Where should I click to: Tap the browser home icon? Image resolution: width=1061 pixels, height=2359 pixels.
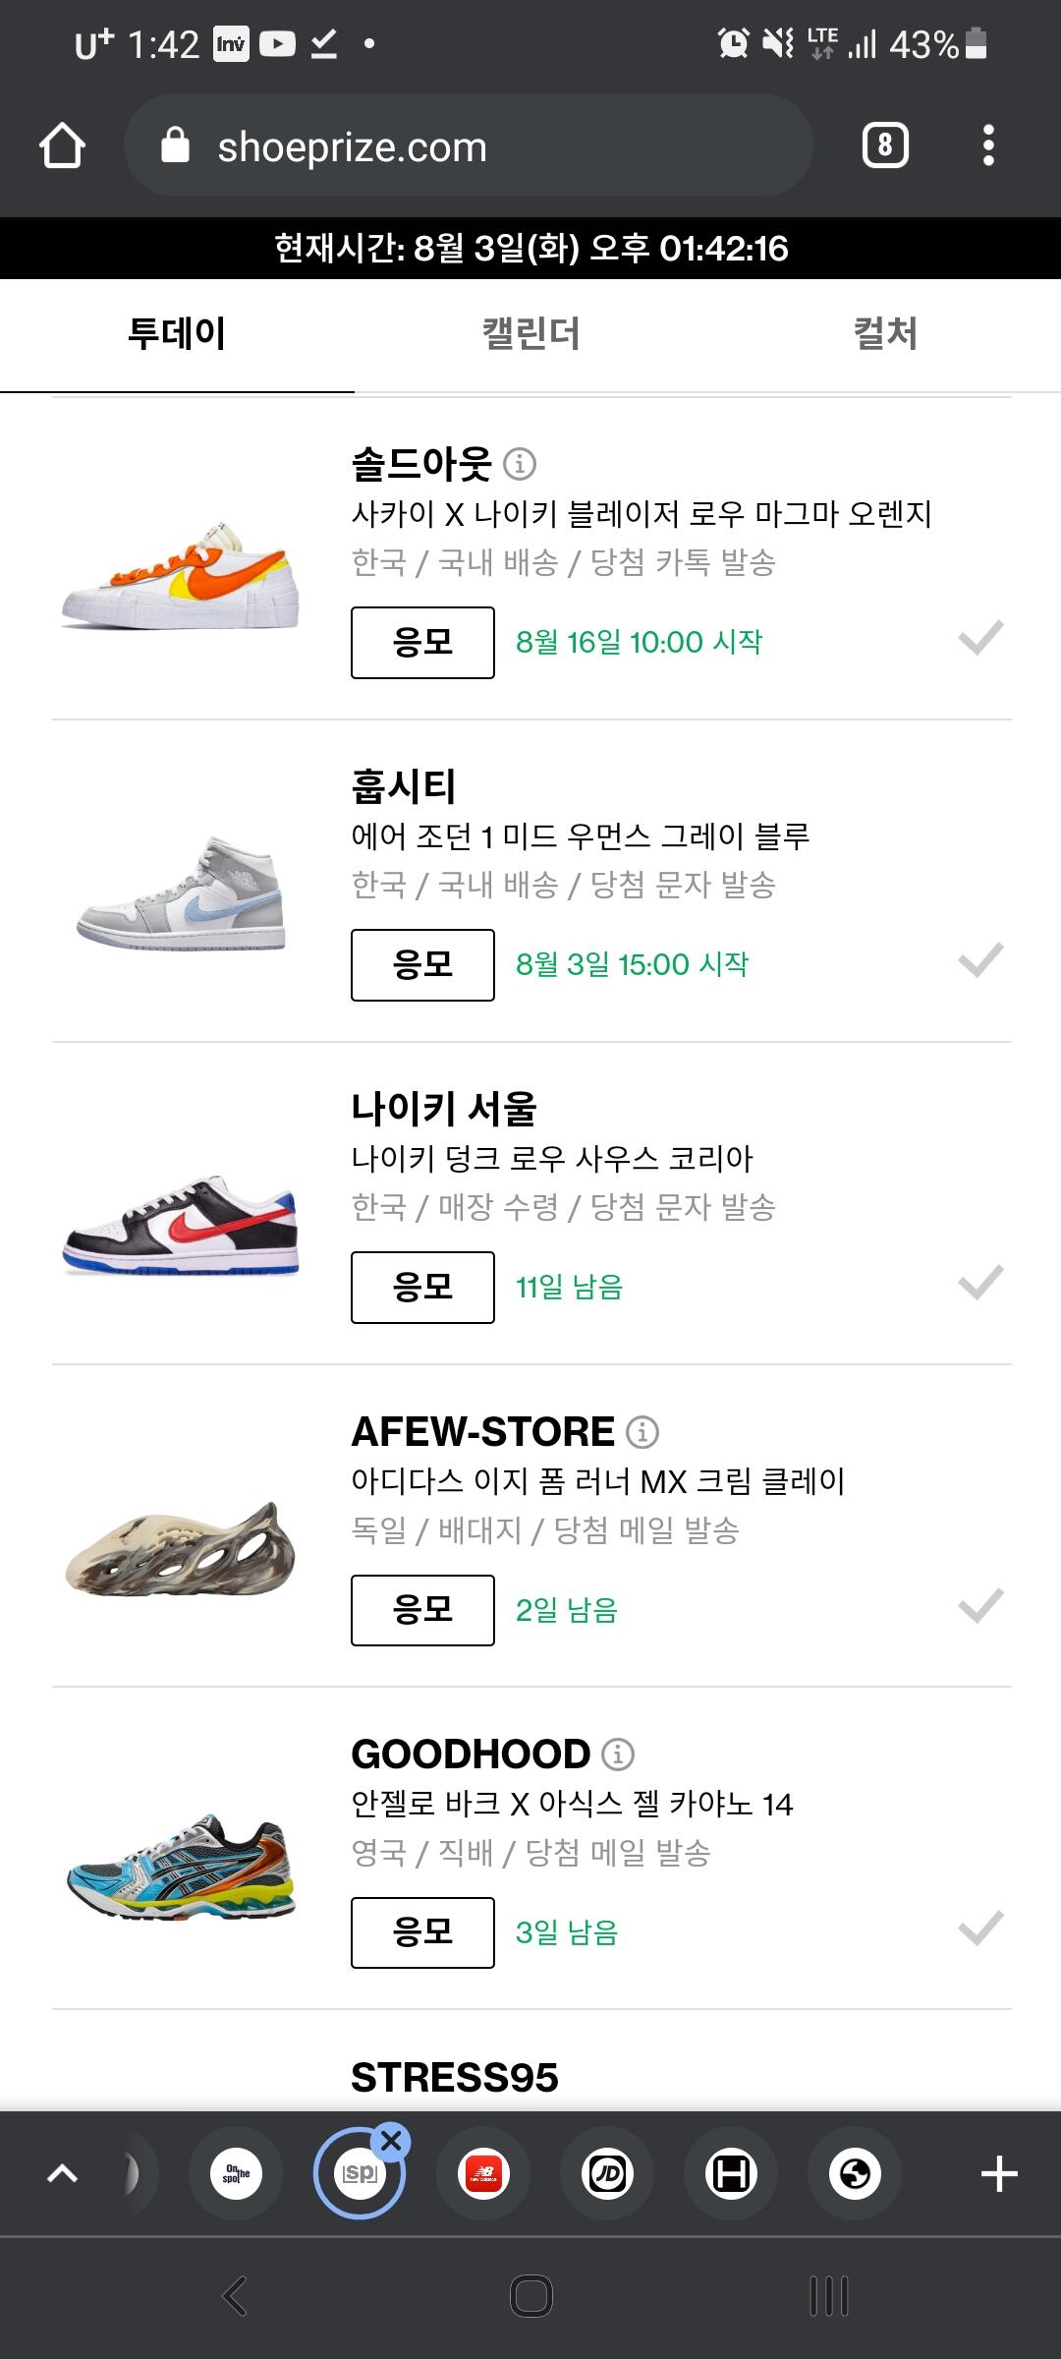tap(62, 146)
